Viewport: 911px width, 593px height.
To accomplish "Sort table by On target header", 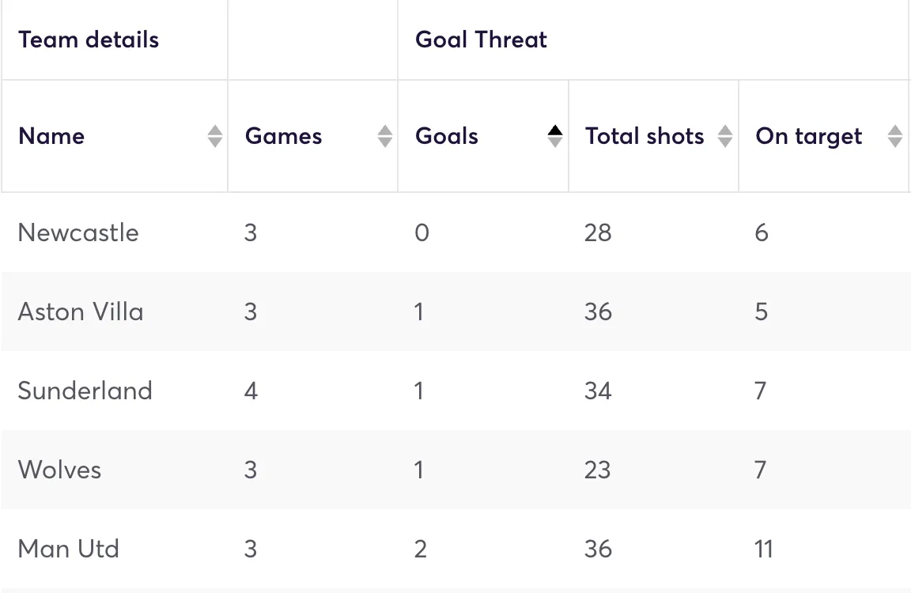I will pos(809,136).
